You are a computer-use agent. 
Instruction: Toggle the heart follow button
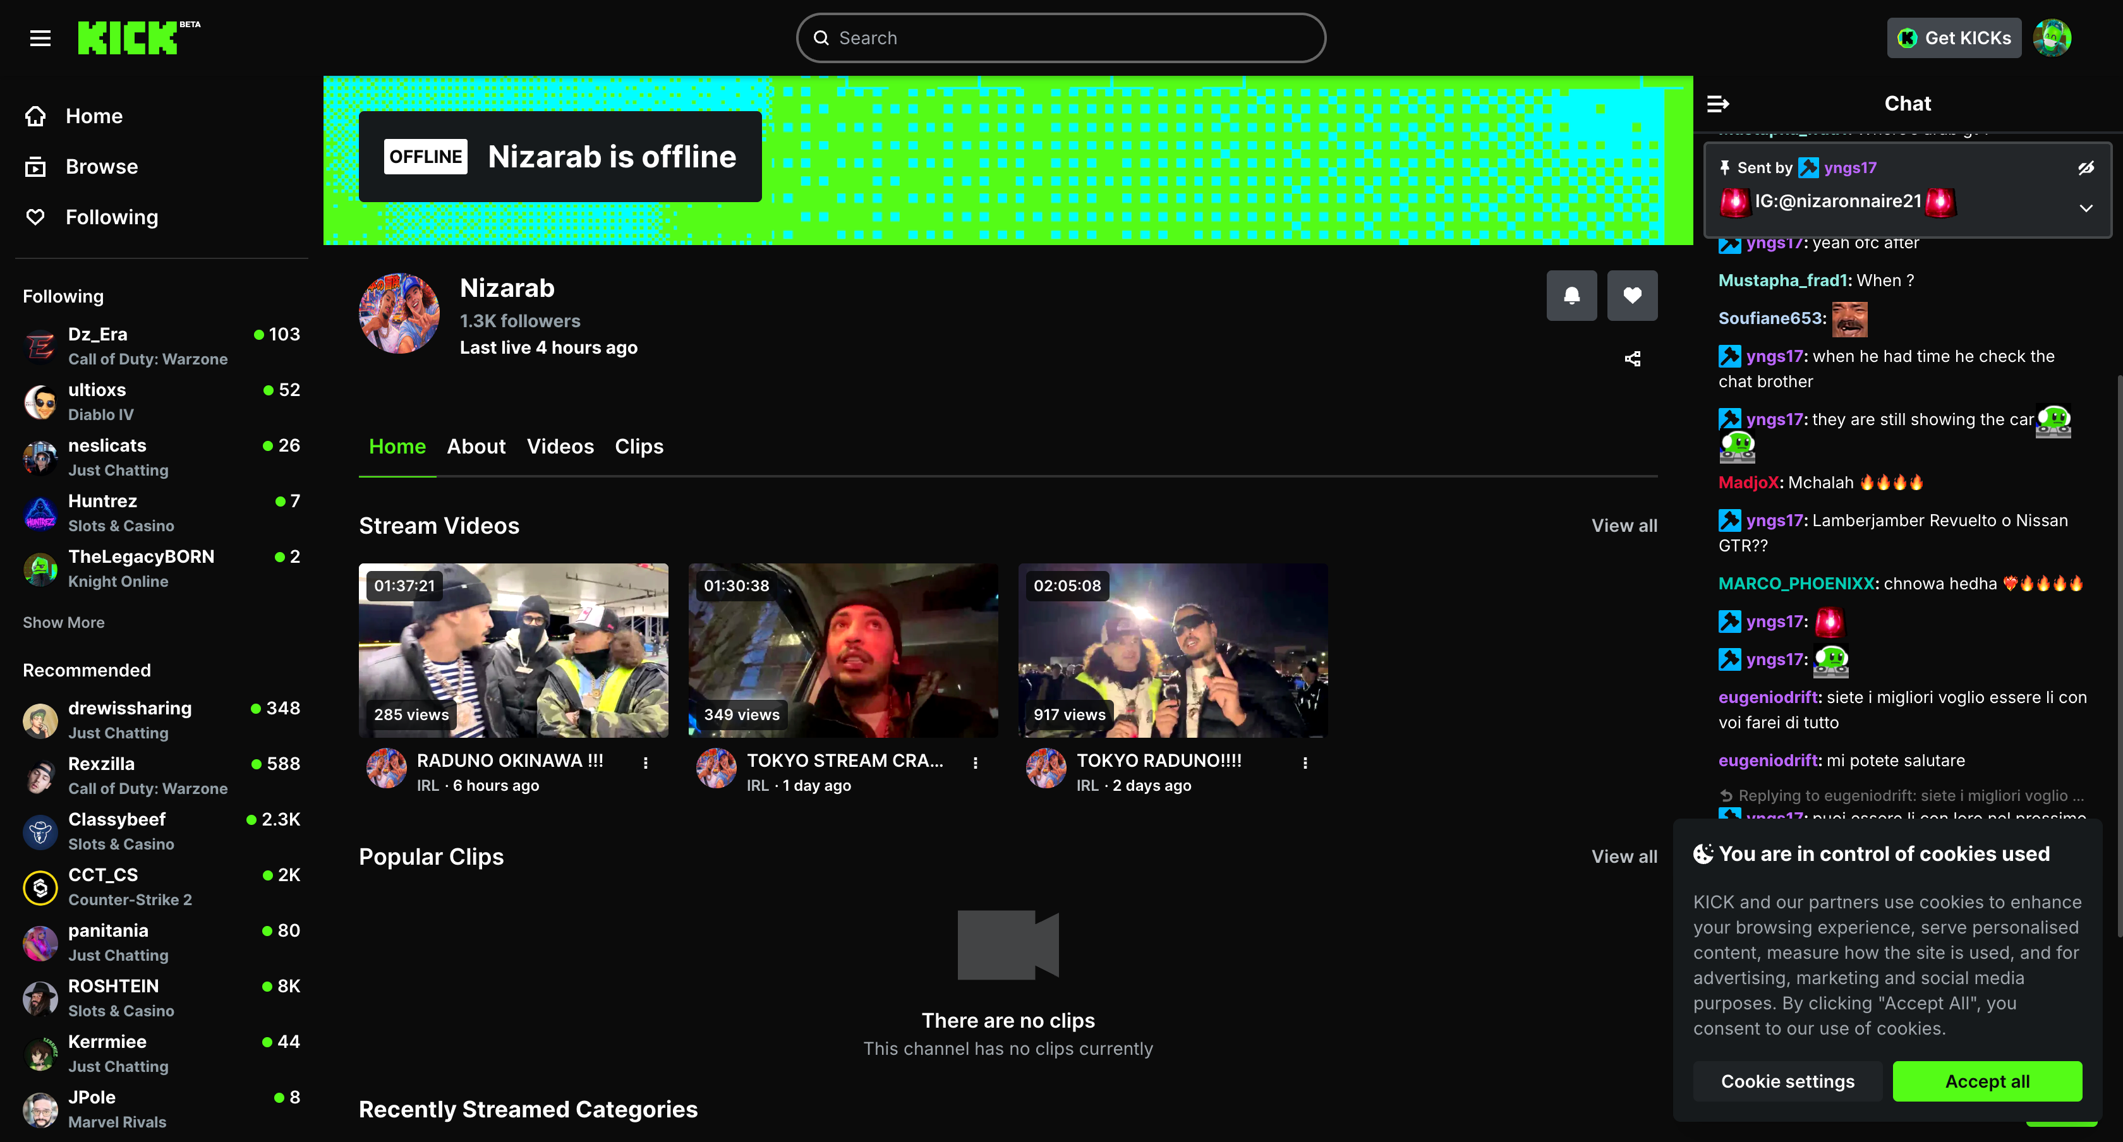pyautogui.click(x=1632, y=295)
